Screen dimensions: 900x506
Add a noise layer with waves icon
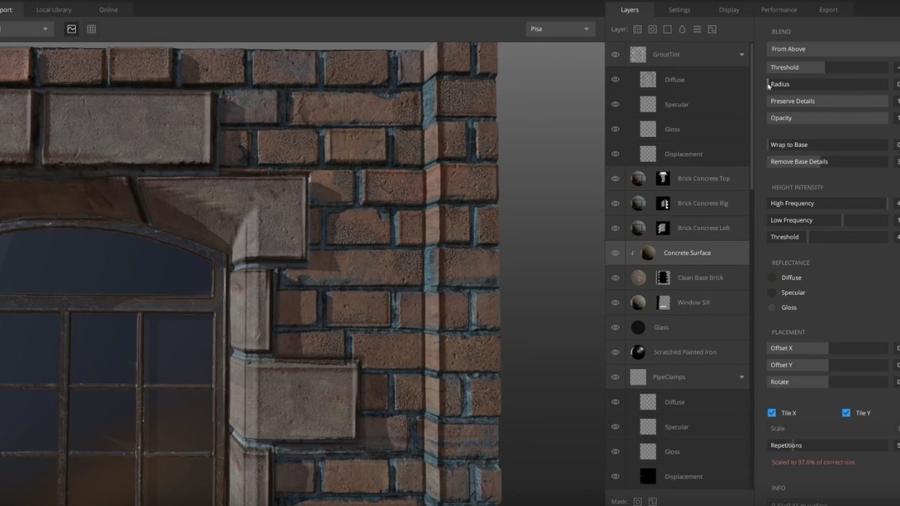(697, 29)
